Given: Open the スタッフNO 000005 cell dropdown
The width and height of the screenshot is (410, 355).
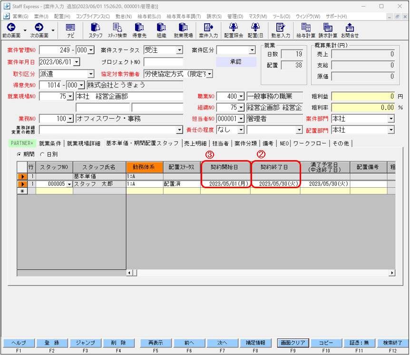Looking at the screenshot, I should (69, 184).
